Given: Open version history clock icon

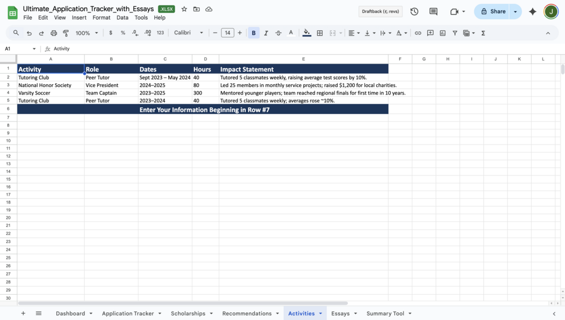Looking at the screenshot, I should pos(414,12).
